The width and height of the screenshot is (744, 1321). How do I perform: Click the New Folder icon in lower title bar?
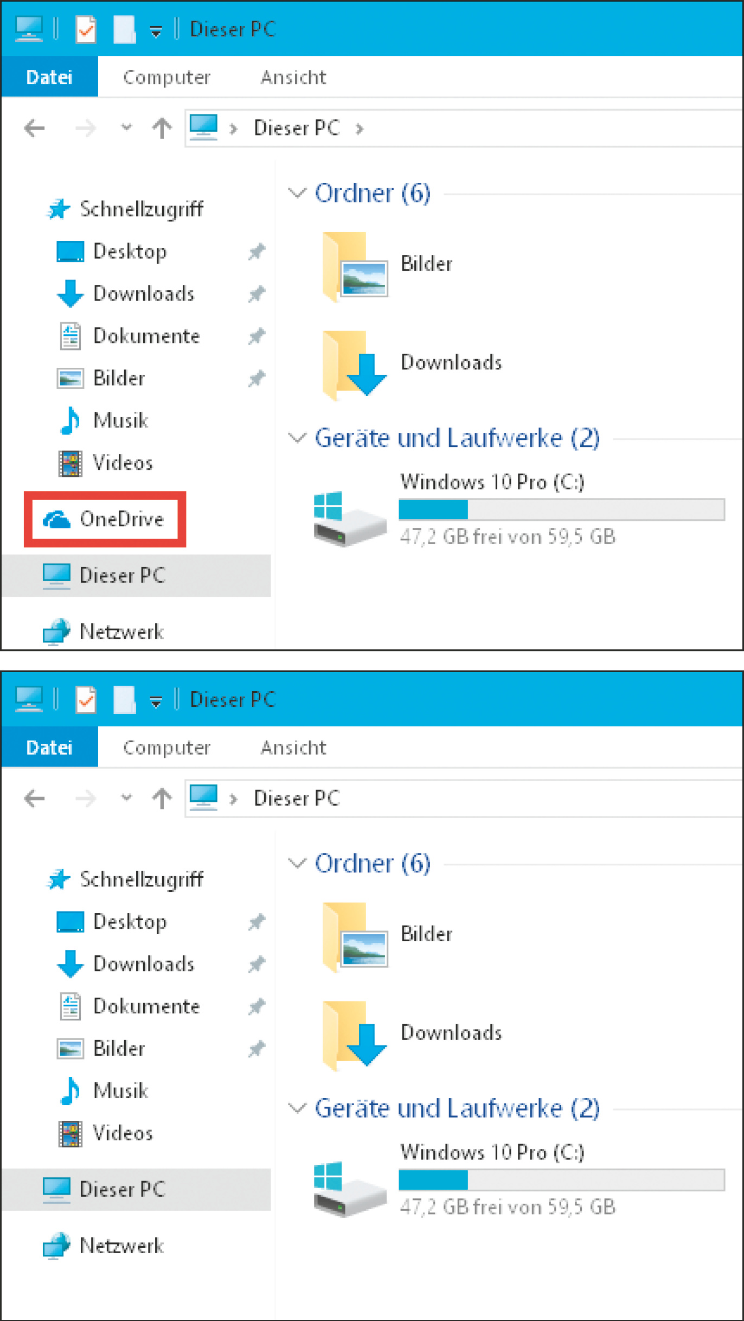pos(124,700)
